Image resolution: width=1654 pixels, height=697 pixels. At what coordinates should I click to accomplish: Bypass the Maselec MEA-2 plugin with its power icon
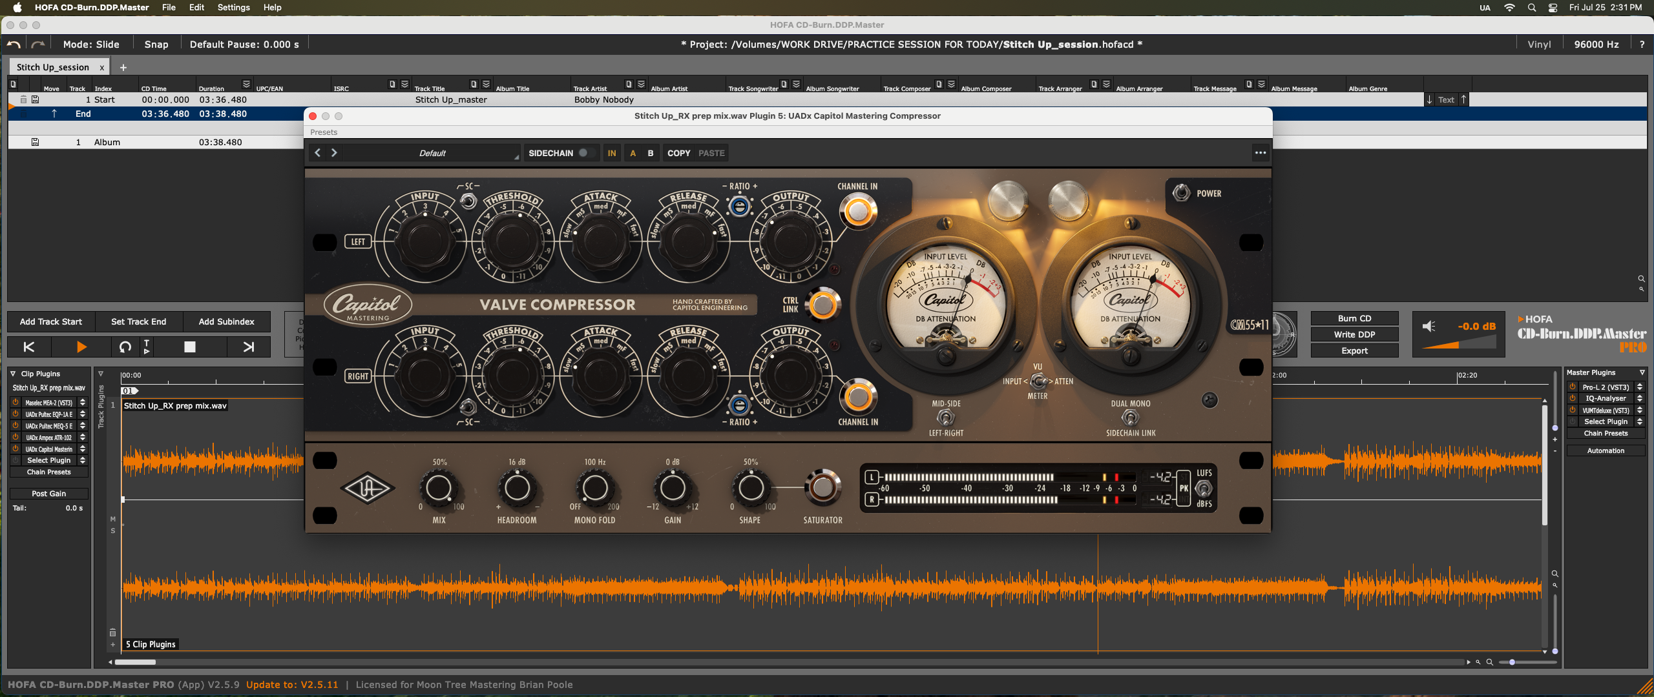click(x=16, y=402)
